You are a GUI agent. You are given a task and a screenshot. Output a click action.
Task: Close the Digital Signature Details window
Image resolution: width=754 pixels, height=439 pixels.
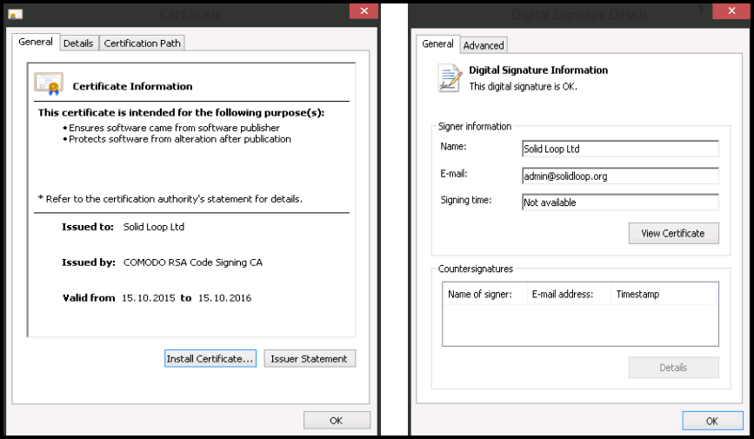[x=731, y=10]
